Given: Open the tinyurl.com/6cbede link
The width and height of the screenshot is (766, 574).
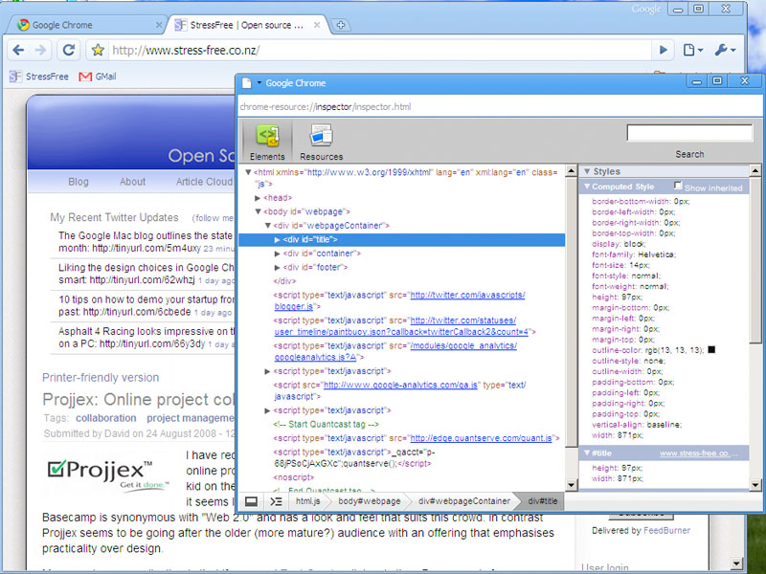Looking at the screenshot, I should coord(137,312).
